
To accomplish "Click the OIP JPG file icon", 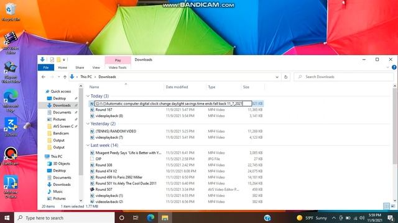I will tap(92, 159).
